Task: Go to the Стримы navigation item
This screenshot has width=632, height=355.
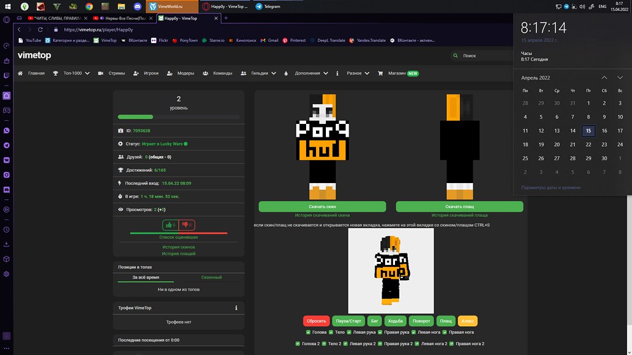Action: point(112,73)
